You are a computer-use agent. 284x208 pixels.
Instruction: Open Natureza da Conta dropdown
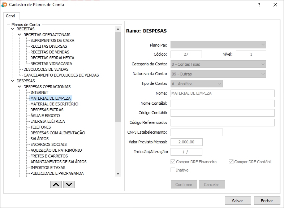218,74
